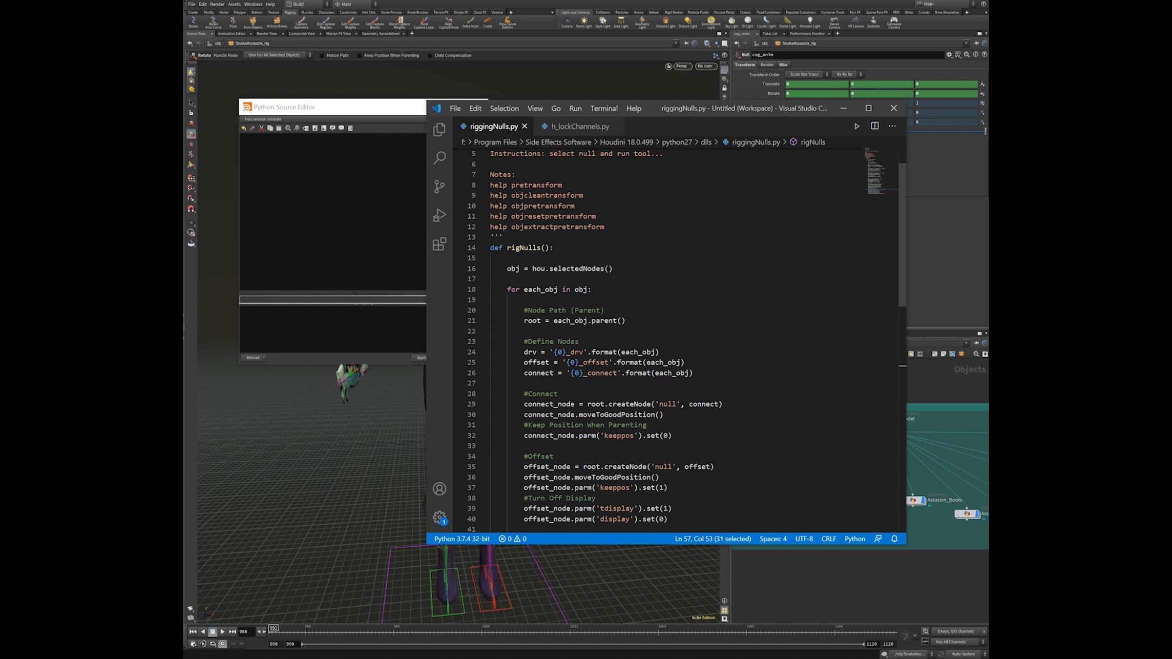Select the Pose shelf tool

click(233, 22)
